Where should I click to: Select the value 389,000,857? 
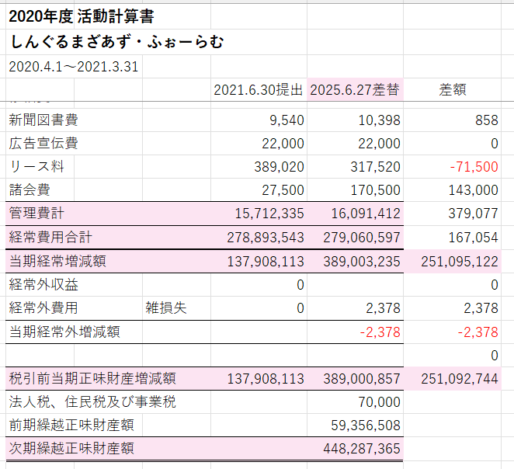click(x=362, y=379)
